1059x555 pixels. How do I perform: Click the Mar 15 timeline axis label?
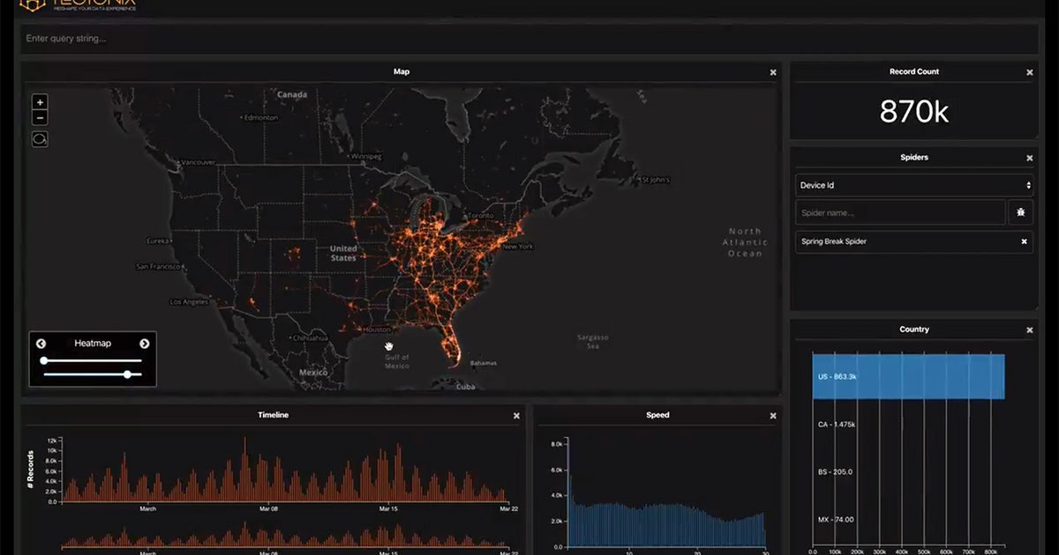tap(388, 508)
